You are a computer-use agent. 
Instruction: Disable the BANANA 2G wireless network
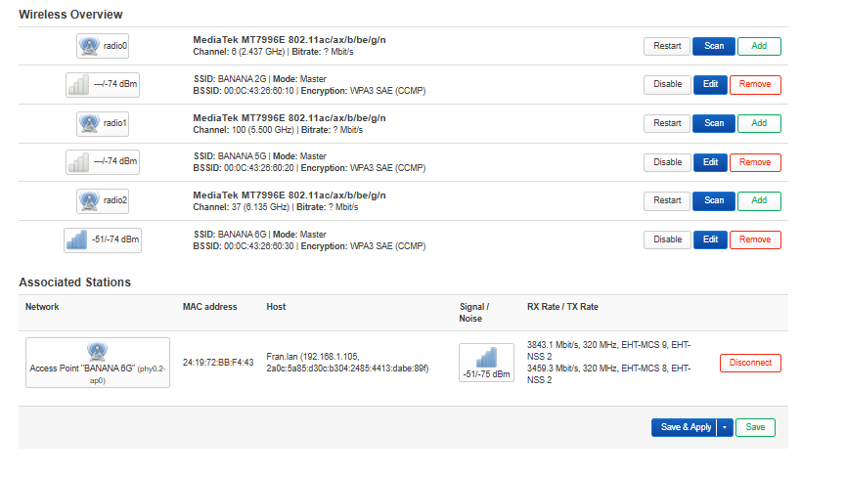[667, 84]
